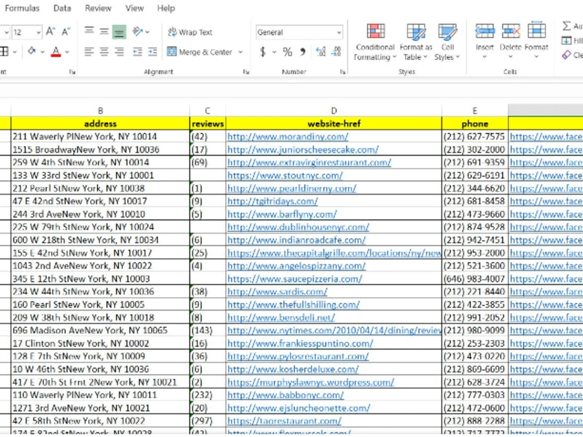Screen dimensions: 583x437
Task: Select cell 696 Madison AveNew York, NY 10065
Action: click(x=100, y=330)
